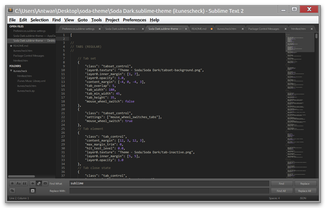
Task: Toggle the highlight matches option
Action: 33,191
